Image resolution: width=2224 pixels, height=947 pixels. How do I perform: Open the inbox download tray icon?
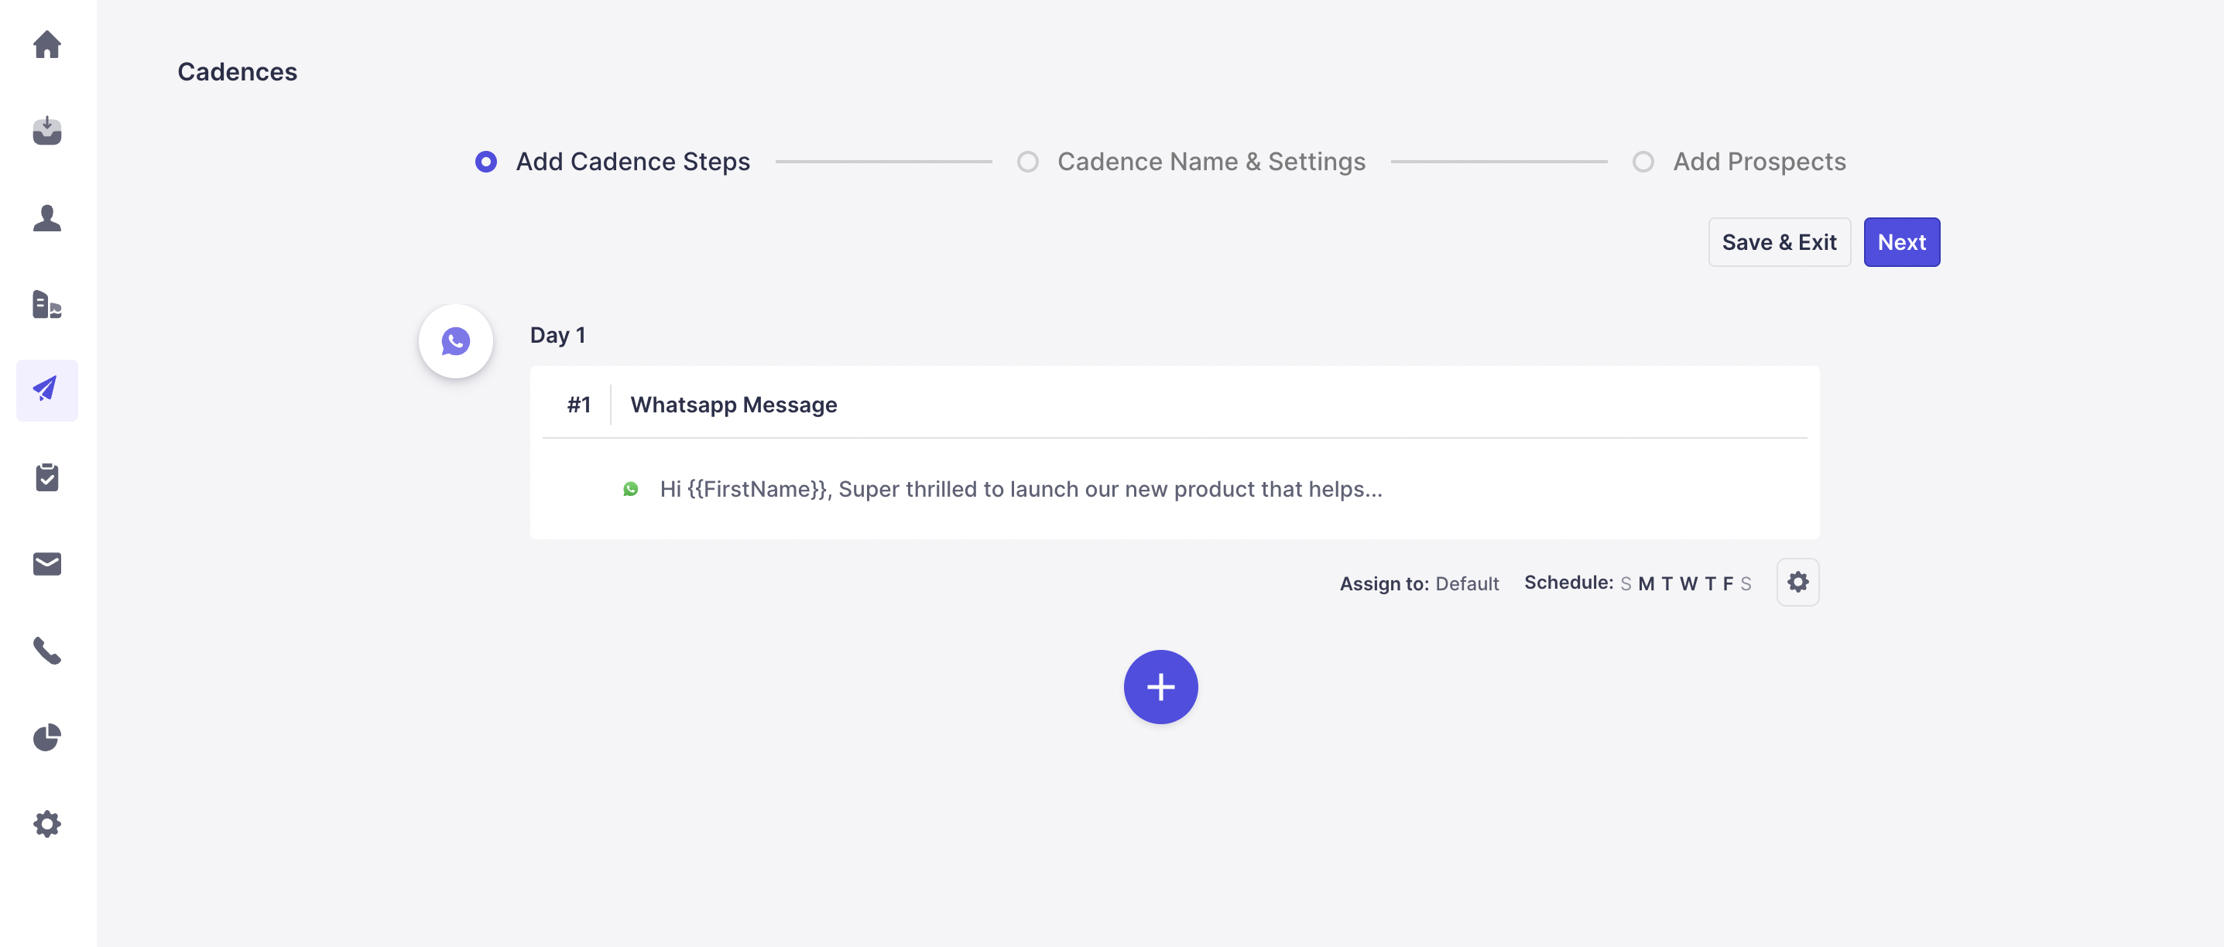(x=46, y=132)
